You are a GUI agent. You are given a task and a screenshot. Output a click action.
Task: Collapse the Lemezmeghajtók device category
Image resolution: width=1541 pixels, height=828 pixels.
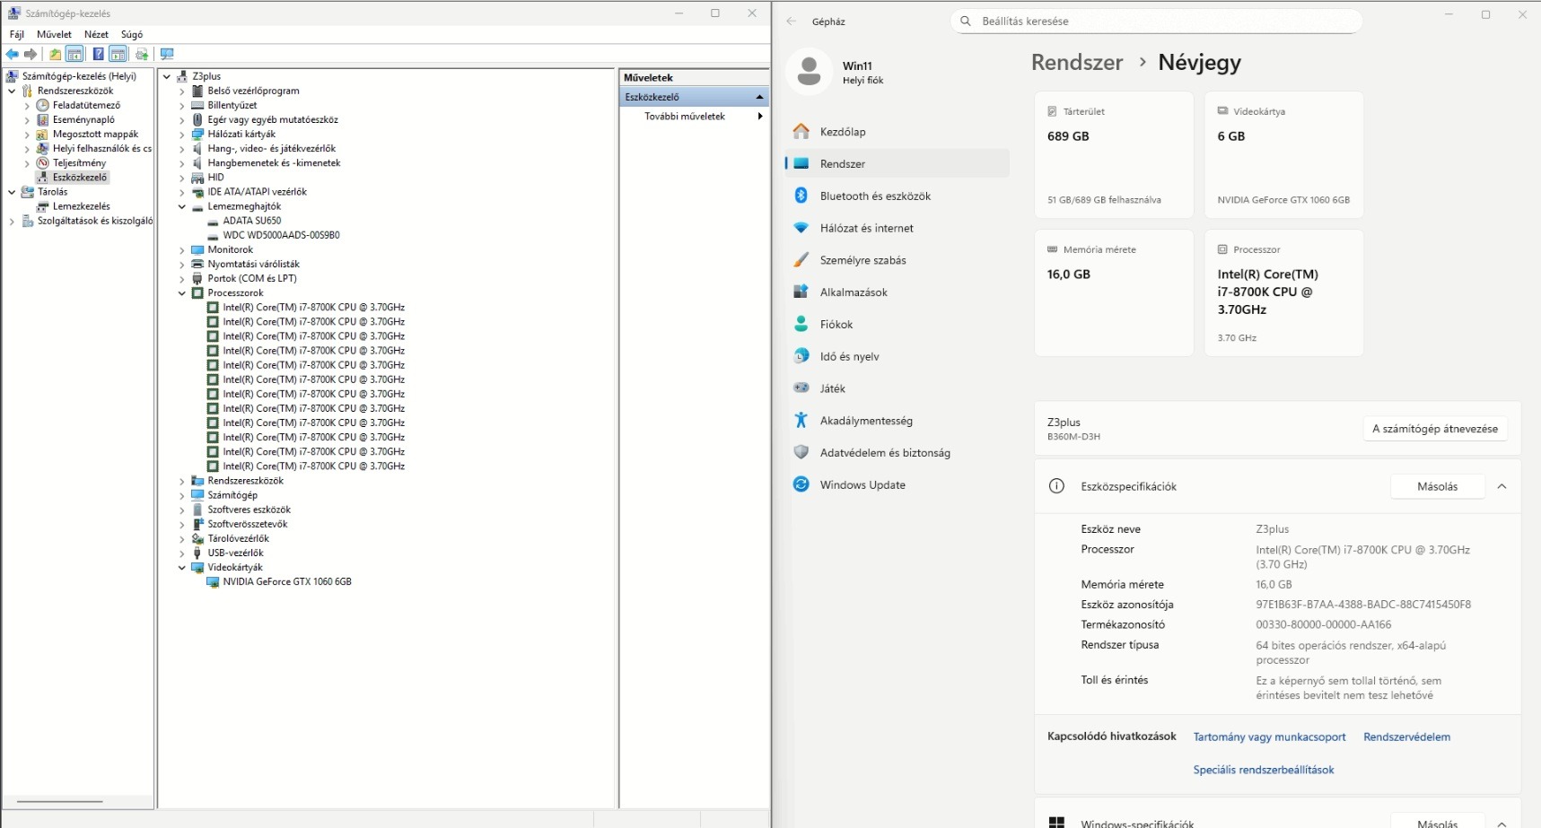pos(182,206)
